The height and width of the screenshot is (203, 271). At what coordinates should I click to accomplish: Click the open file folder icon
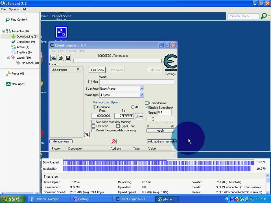[61, 58]
